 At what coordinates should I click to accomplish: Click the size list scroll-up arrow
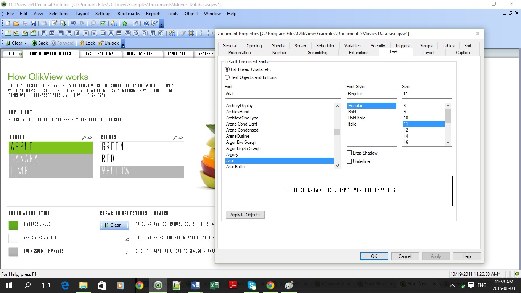pos(448,106)
